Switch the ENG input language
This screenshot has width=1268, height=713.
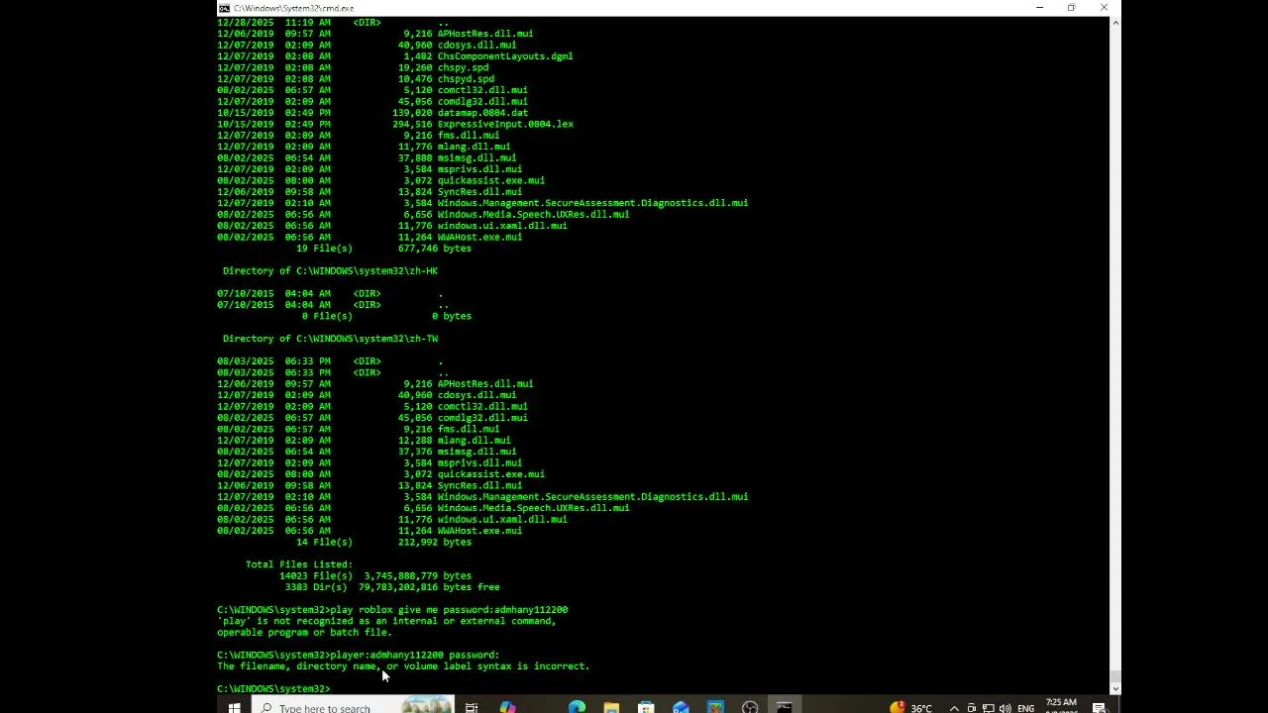[x=1025, y=707]
